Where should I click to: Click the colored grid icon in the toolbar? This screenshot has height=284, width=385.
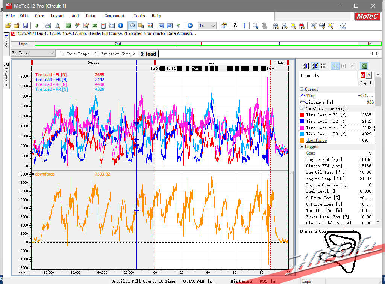click(x=150, y=26)
